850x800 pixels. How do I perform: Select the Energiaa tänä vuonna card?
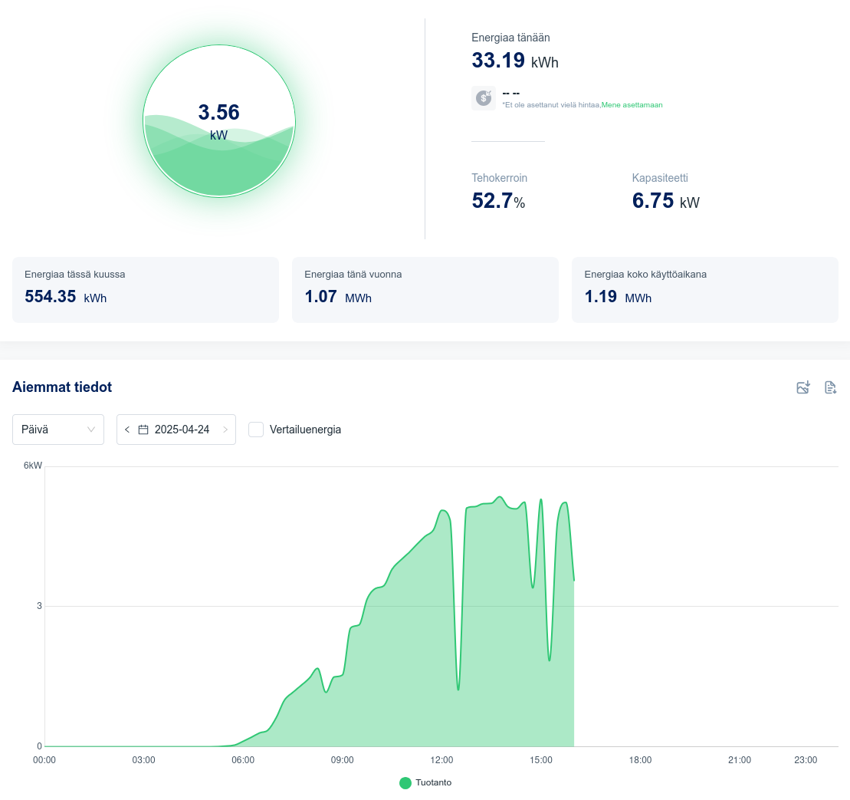click(425, 289)
